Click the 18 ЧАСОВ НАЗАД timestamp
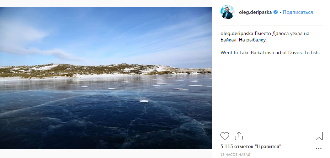This screenshot has height=158, width=330. [x=235, y=155]
